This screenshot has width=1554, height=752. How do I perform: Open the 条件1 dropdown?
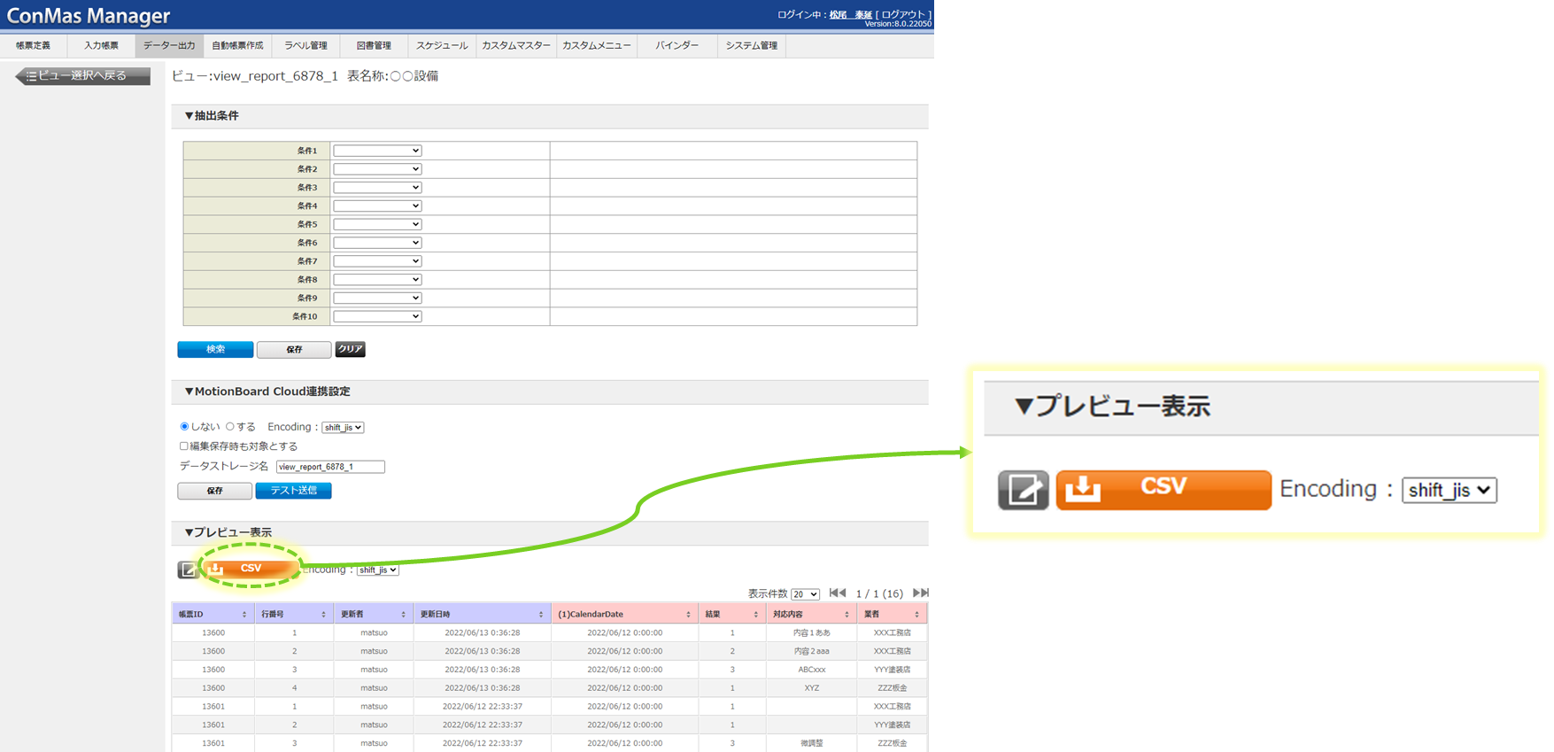[x=377, y=151]
